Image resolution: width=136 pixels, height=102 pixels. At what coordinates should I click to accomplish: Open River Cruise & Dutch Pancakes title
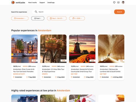tap(24, 70)
